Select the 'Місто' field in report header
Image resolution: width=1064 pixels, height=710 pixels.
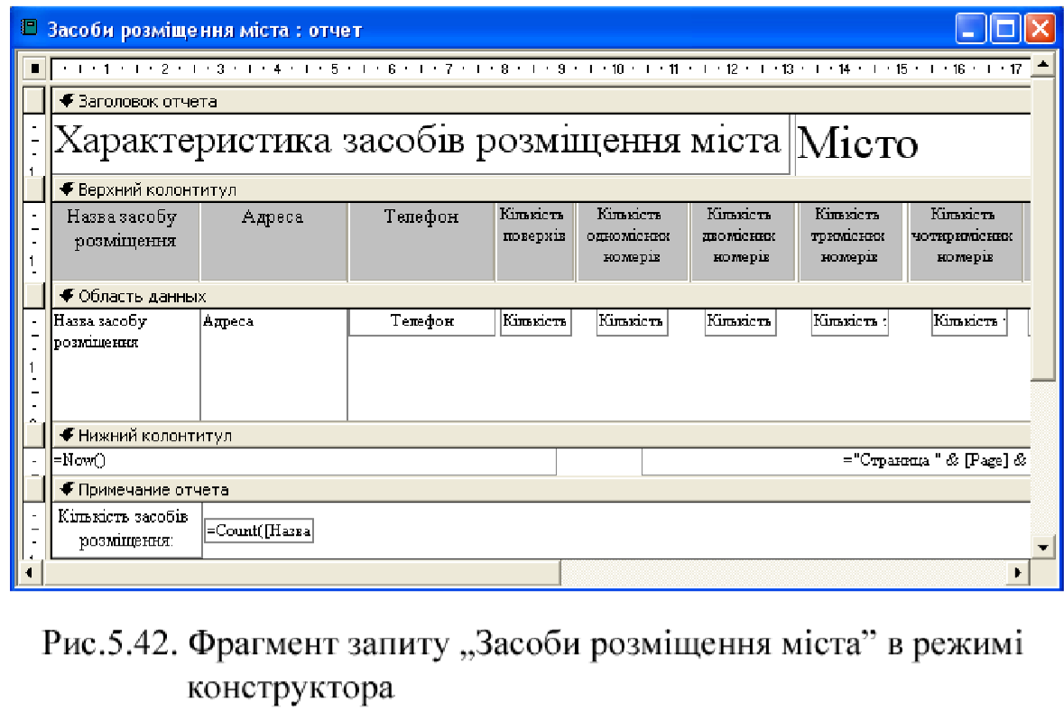(x=912, y=144)
